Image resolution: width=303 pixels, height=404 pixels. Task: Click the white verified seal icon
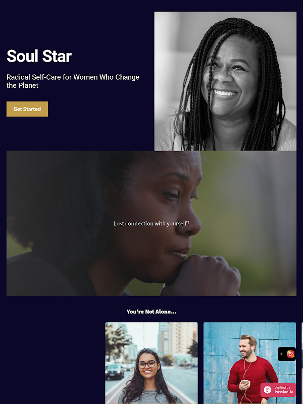(268, 390)
